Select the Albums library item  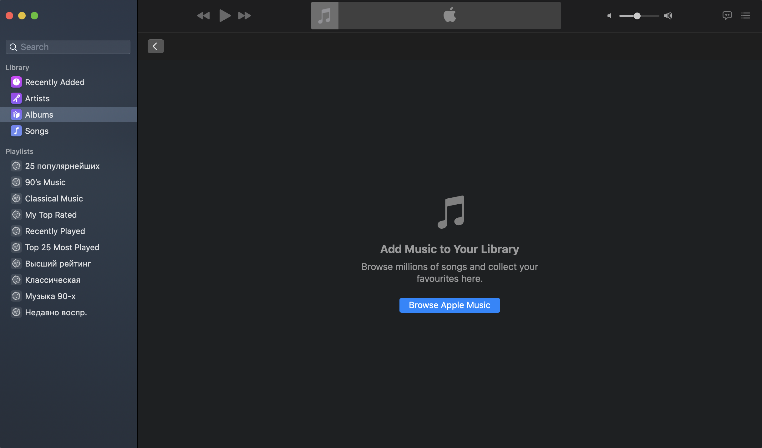pyautogui.click(x=39, y=115)
